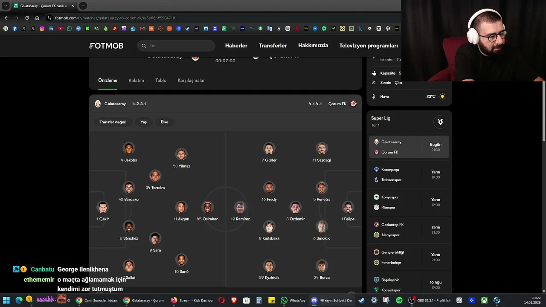Open the Xbox app from the taskbar

coord(484,300)
